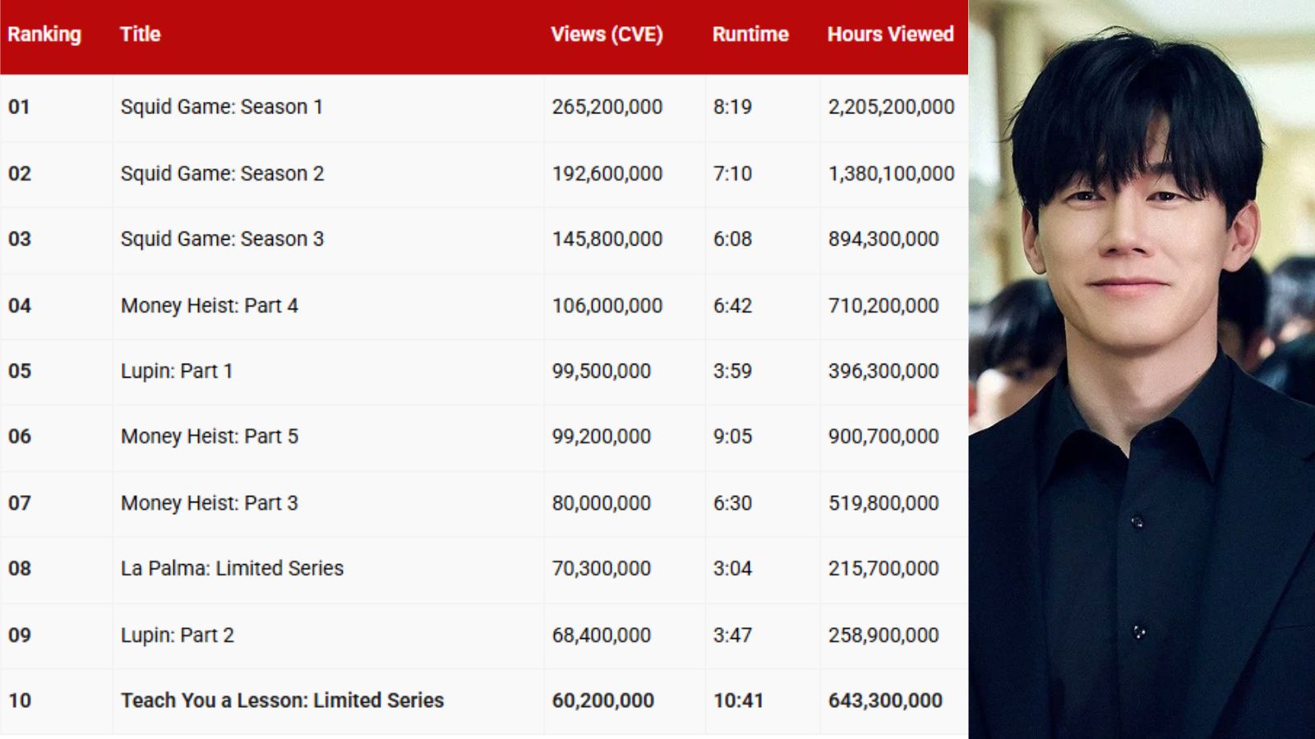Select the title Money Heist: Part 4
Screen dimensions: 1315x739
tap(210, 306)
